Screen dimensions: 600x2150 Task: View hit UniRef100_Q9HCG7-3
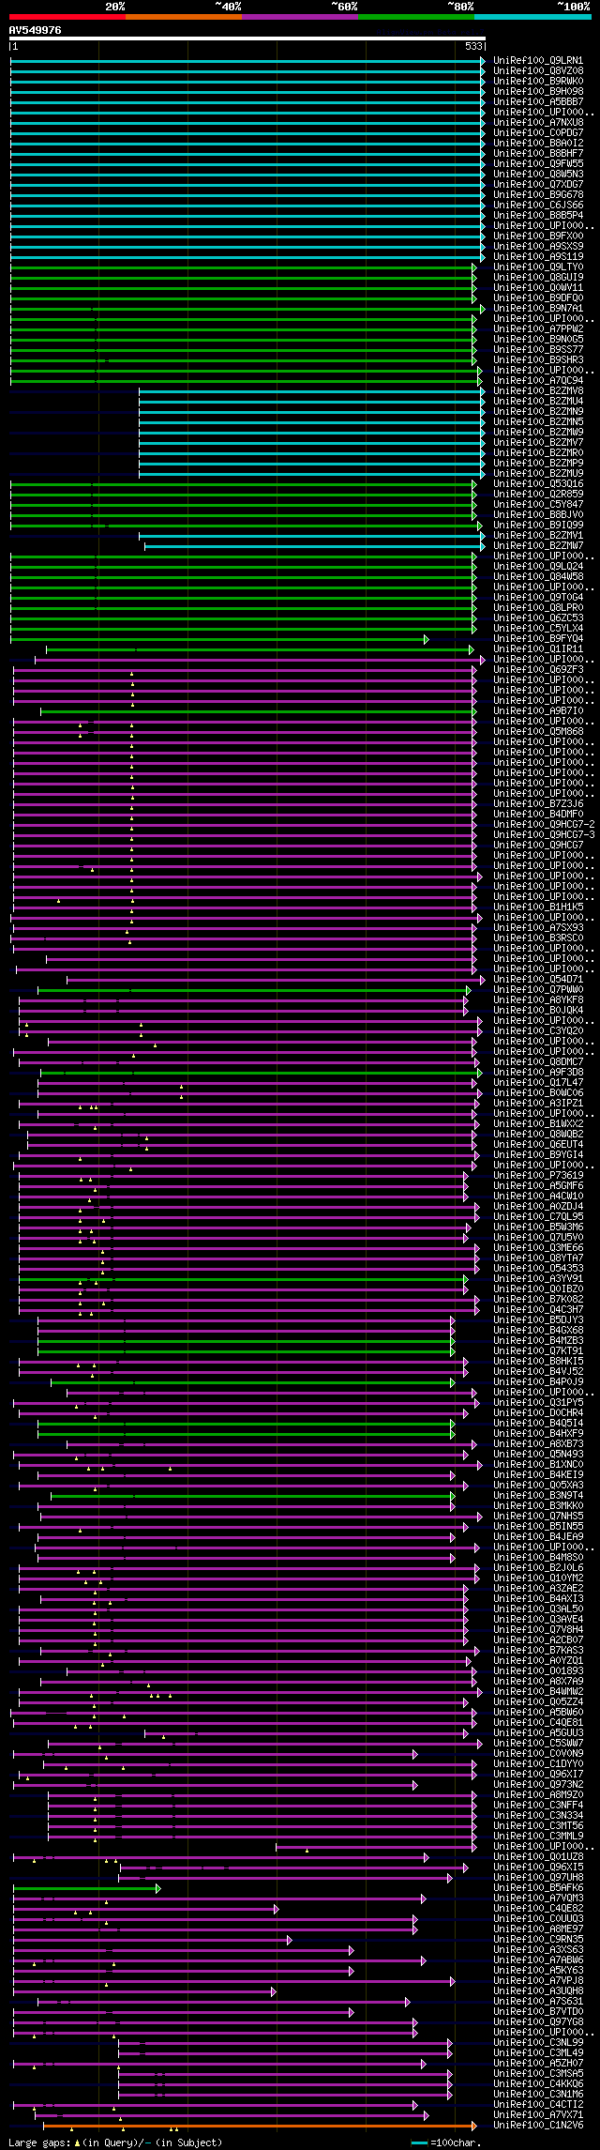pos(544,835)
